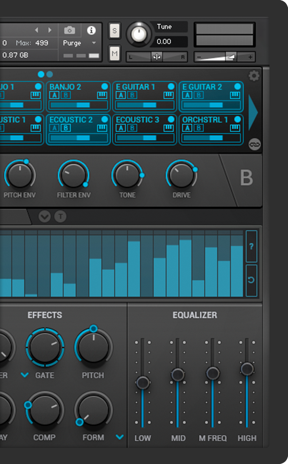Click the round T button
The width and height of the screenshot is (288, 464).
point(60,217)
